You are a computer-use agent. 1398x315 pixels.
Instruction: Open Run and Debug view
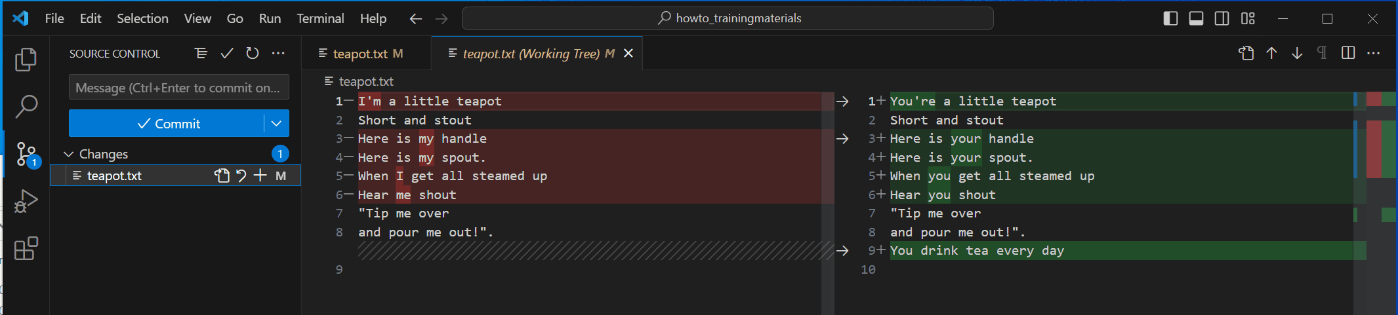pyautogui.click(x=26, y=201)
